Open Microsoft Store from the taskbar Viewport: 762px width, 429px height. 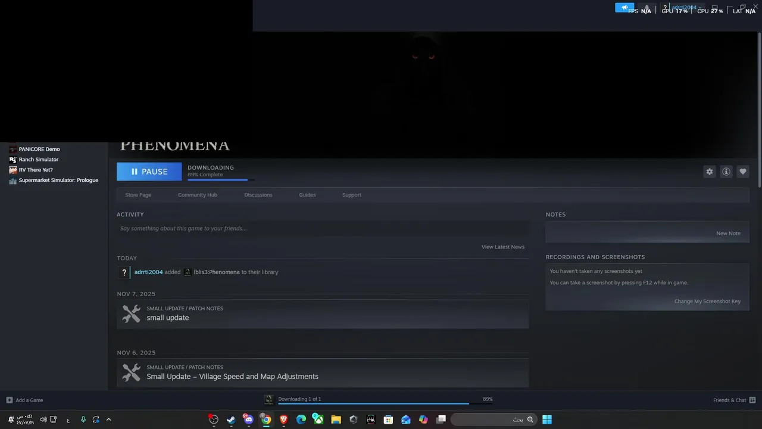[x=388, y=419]
